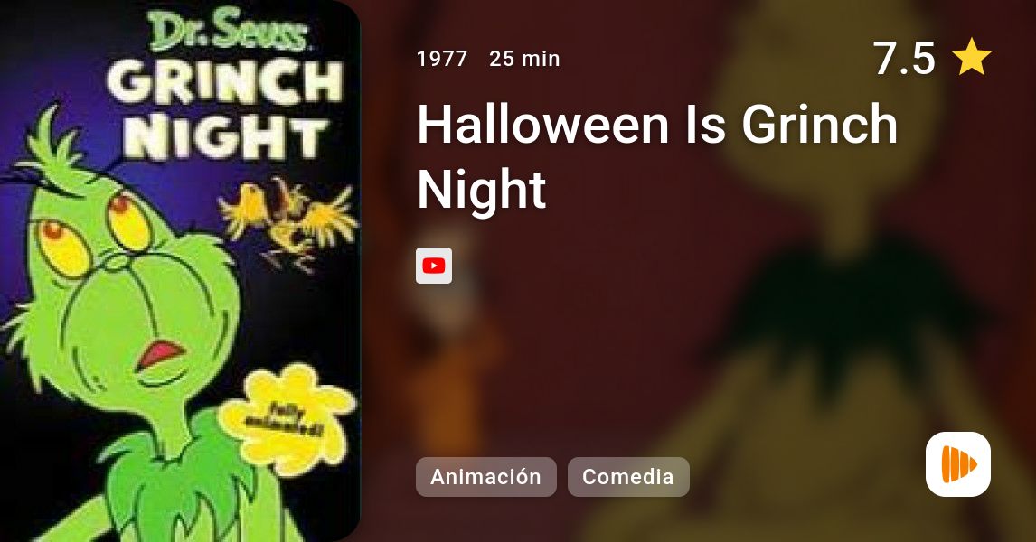Open the Halloween Is Grinch Night title

tap(657, 155)
